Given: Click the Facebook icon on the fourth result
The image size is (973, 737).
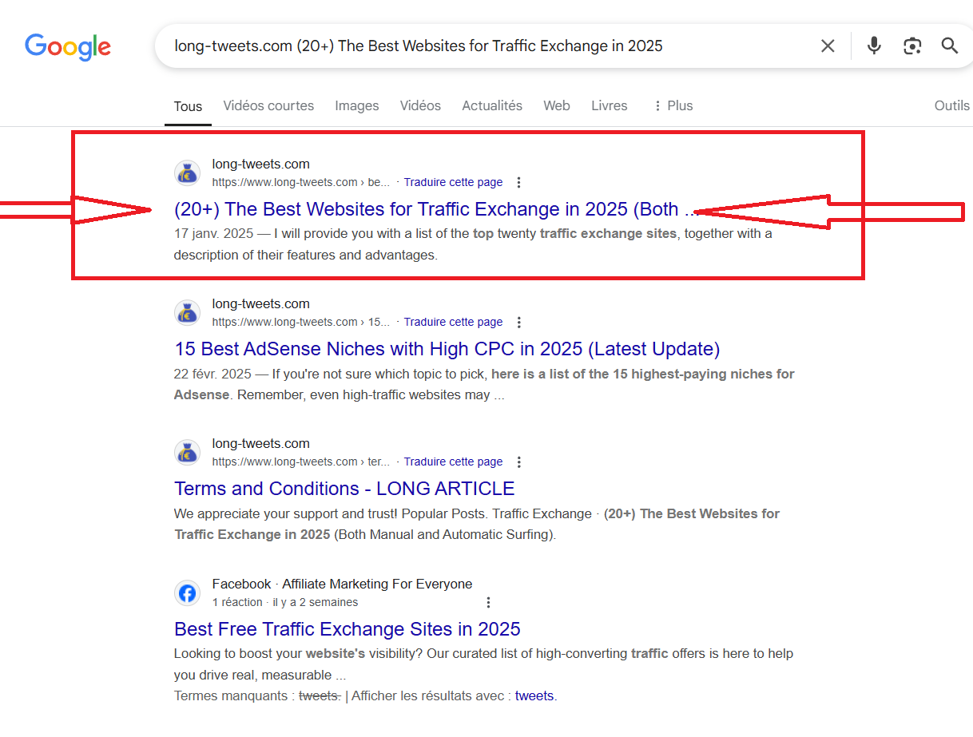Looking at the screenshot, I should (187, 593).
